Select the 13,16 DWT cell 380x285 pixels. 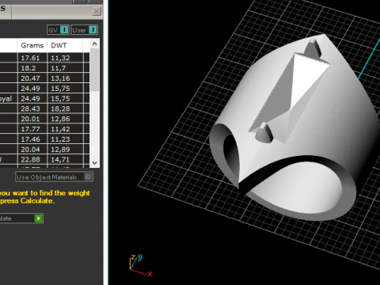(65, 78)
